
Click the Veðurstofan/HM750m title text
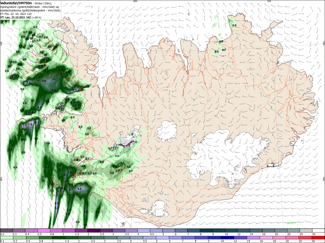click(16, 3)
